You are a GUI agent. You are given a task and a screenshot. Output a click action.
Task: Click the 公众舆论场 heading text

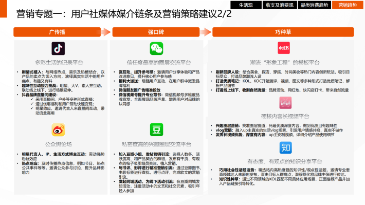click(59, 144)
